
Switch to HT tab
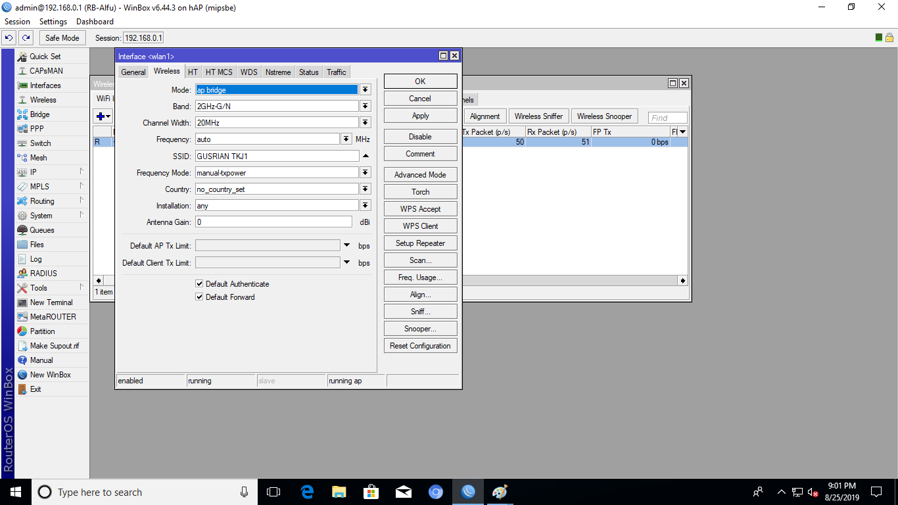coord(193,72)
